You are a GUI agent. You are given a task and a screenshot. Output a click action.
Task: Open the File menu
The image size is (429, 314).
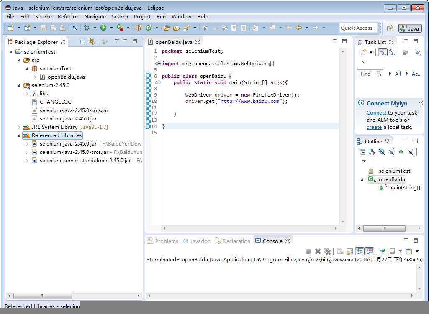10,17
